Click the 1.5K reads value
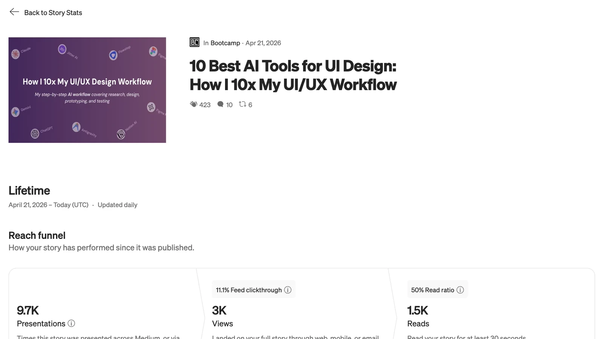This screenshot has width=603, height=339. [x=418, y=310]
